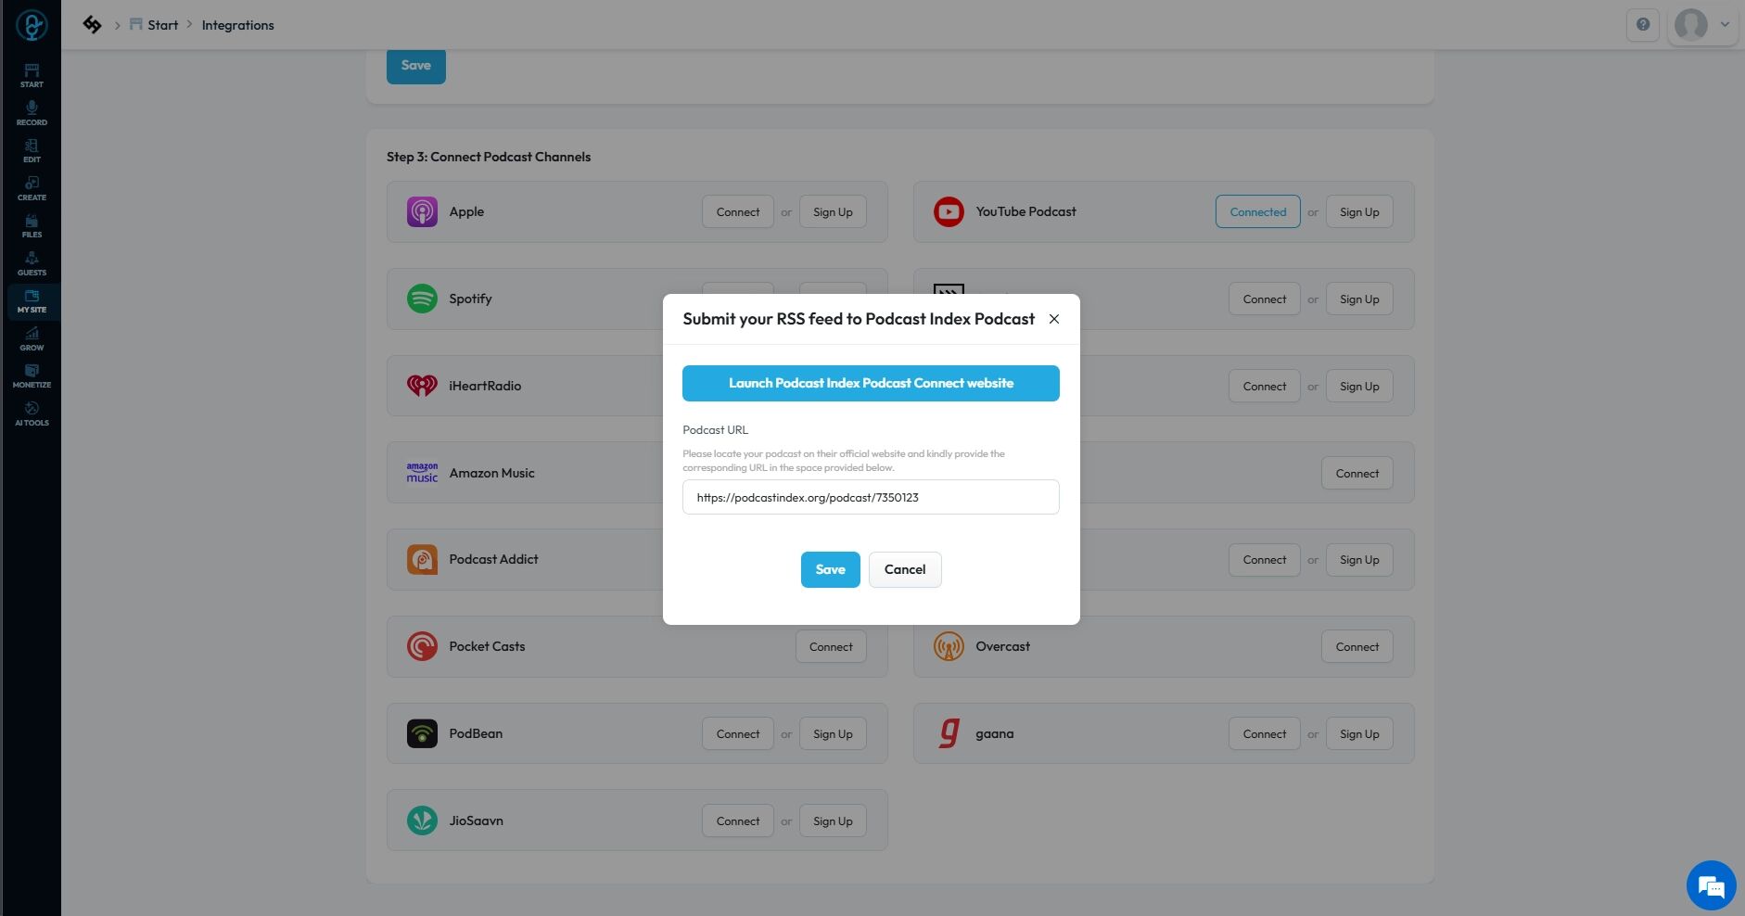Sign Up for gaana
This screenshot has width=1745, height=916.
[1359, 733]
